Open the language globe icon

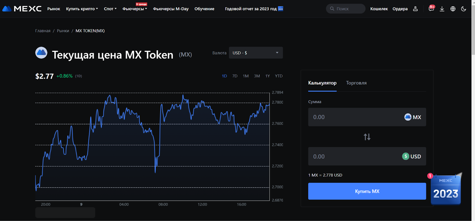coord(453,9)
